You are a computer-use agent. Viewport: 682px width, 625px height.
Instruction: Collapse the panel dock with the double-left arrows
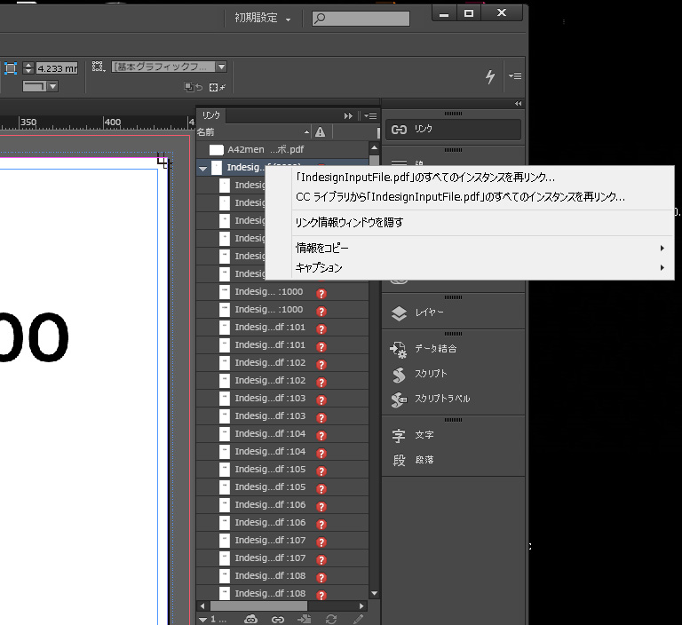pyautogui.click(x=518, y=104)
